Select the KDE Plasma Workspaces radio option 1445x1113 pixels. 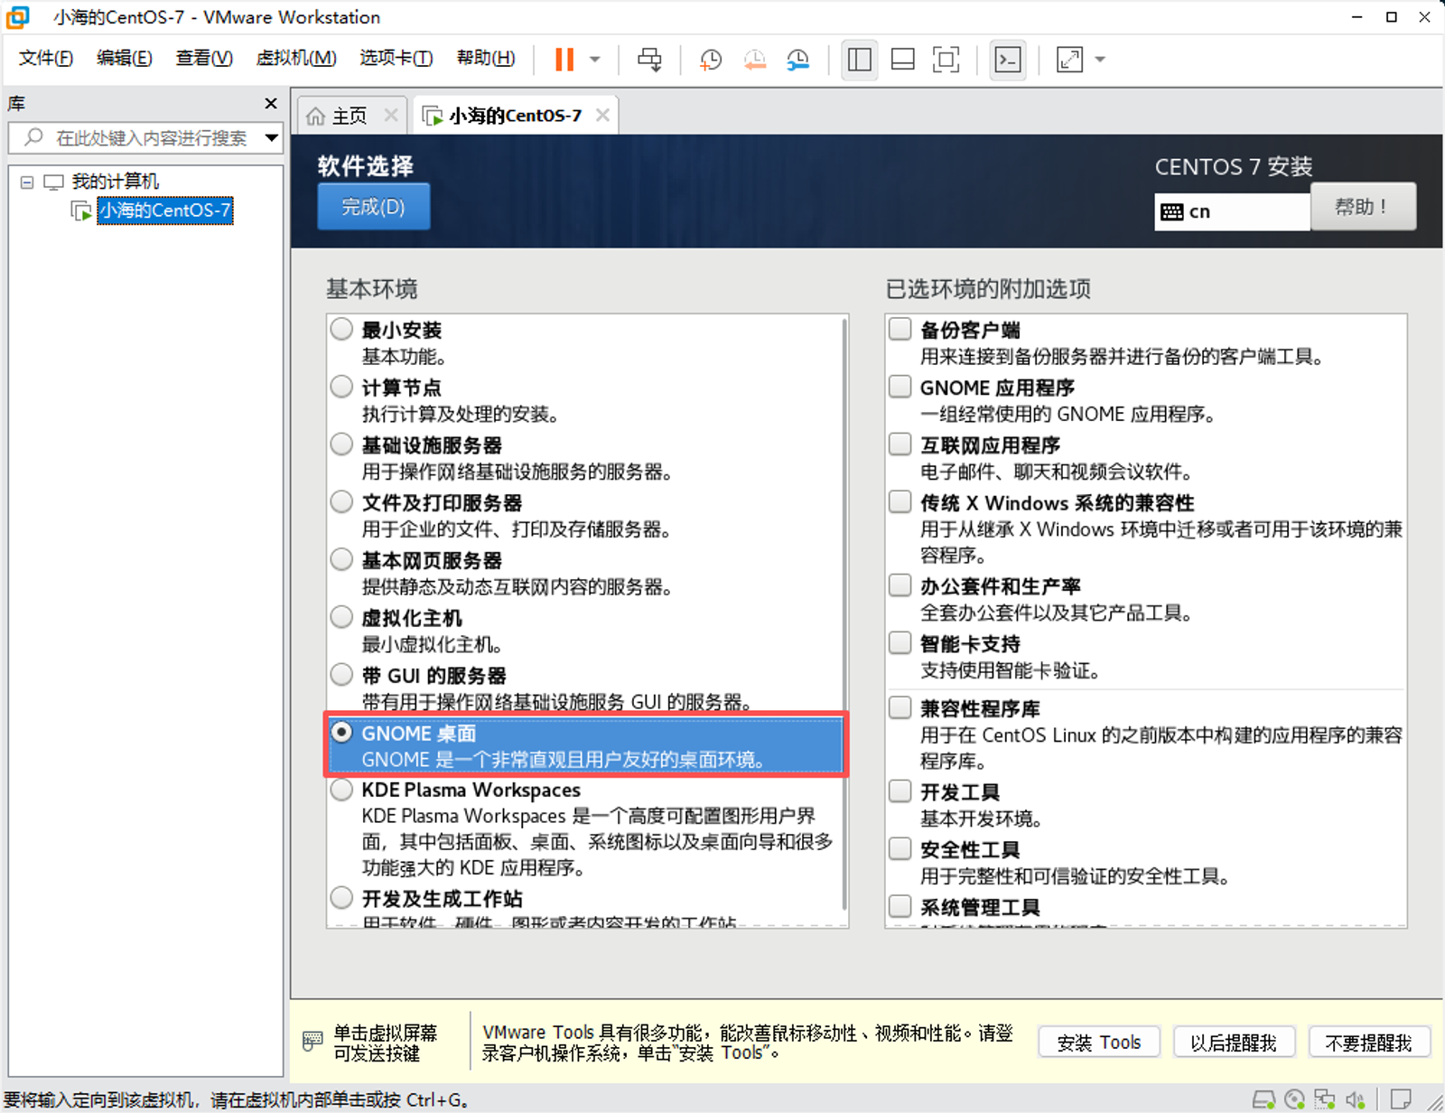coord(341,790)
